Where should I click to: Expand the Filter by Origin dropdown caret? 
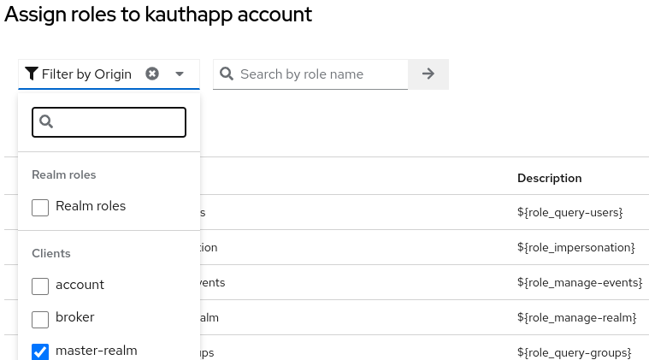coord(180,74)
